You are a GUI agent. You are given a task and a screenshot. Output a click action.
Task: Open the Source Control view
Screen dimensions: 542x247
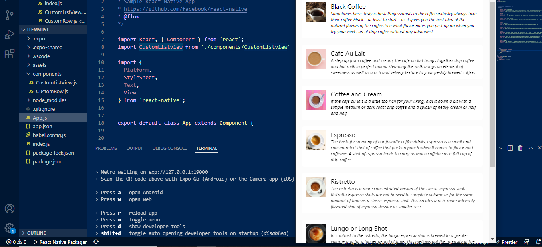coord(10,16)
